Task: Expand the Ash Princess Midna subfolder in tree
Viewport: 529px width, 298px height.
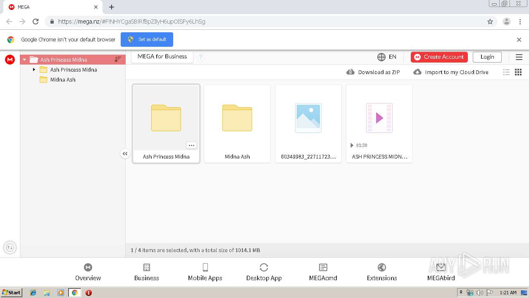Action: click(34, 70)
